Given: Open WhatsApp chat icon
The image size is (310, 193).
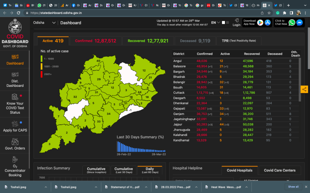Looking at the screenshot, I should (292, 23).
